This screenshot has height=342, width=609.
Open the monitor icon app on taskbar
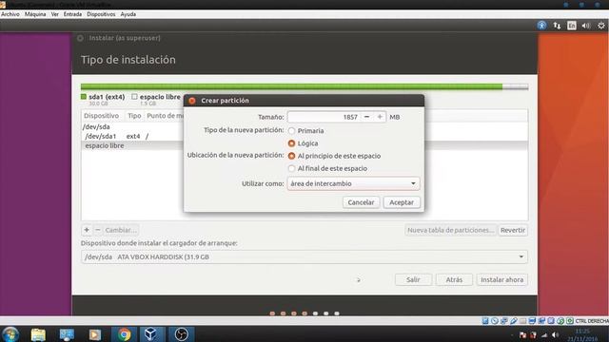click(67, 334)
